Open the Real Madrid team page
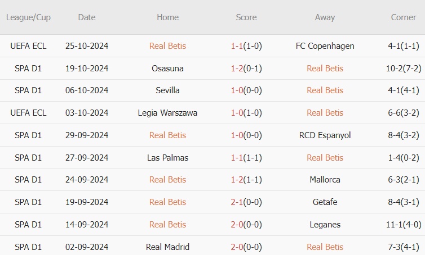The width and height of the screenshot is (425, 255). (x=167, y=247)
